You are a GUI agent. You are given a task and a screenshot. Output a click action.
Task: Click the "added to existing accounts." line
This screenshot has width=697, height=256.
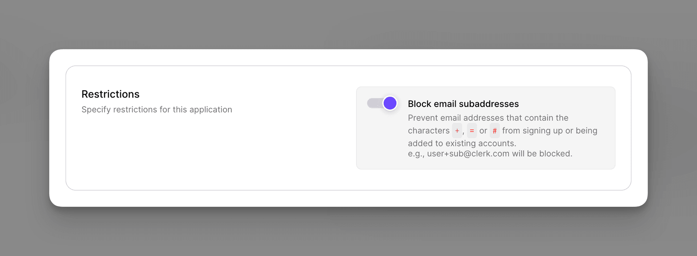point(462,143)
